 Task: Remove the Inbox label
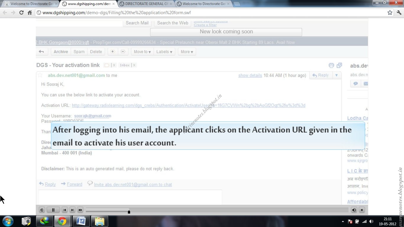[x=134, y=65]
